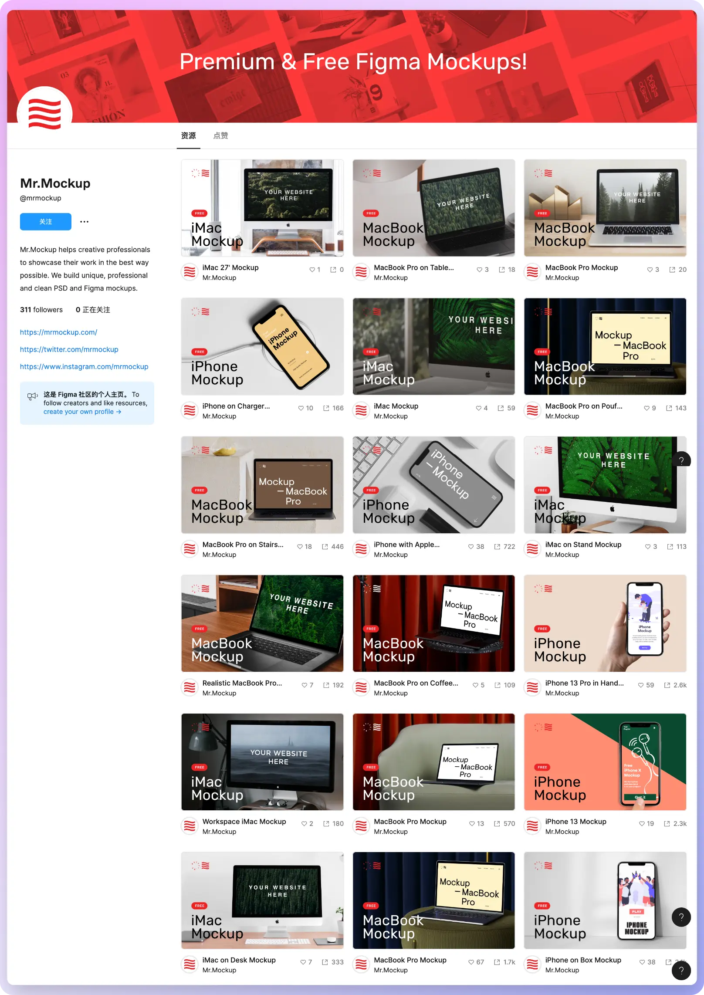This screenshot has width=704, height=995.
Task: Select the 资源 tab
Action: [188, 136]
